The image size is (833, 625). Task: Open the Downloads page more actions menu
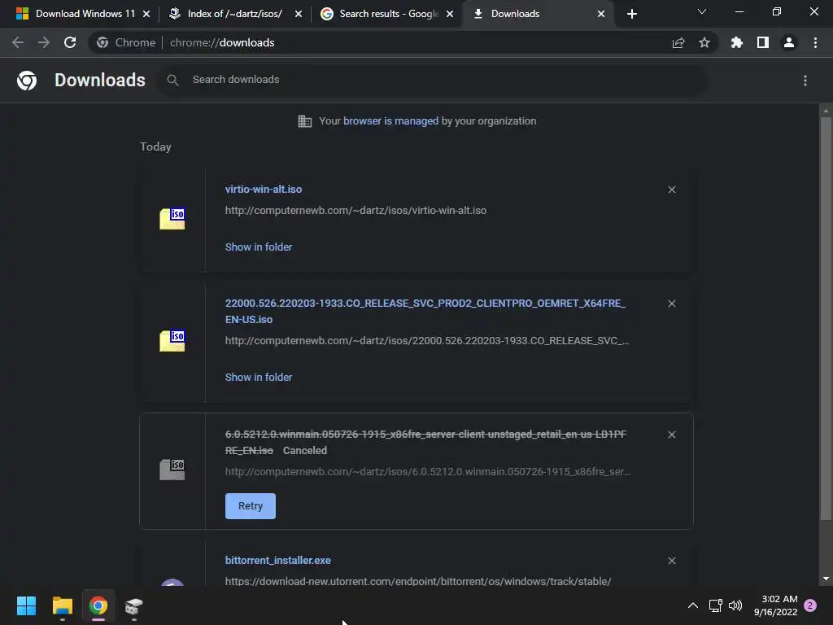[805, 81]
